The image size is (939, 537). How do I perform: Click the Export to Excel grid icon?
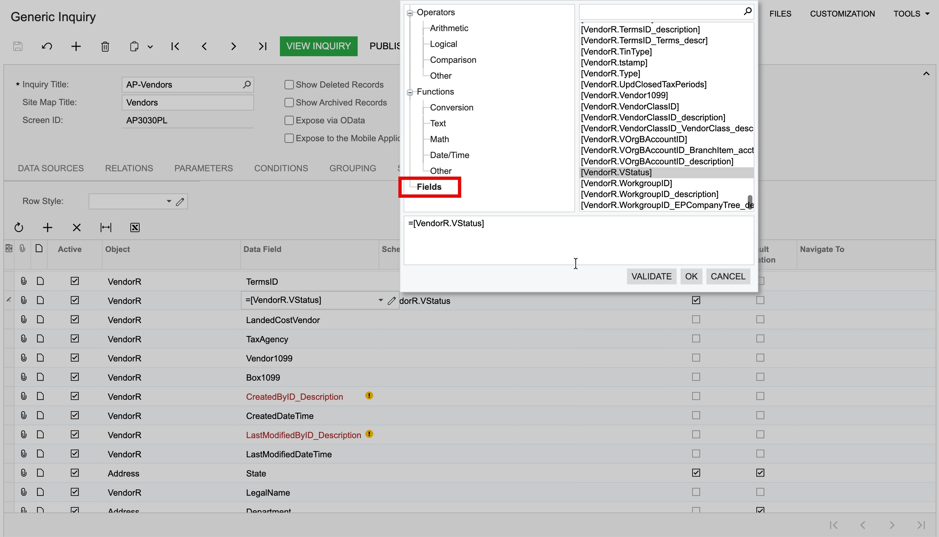pos(135,227)
